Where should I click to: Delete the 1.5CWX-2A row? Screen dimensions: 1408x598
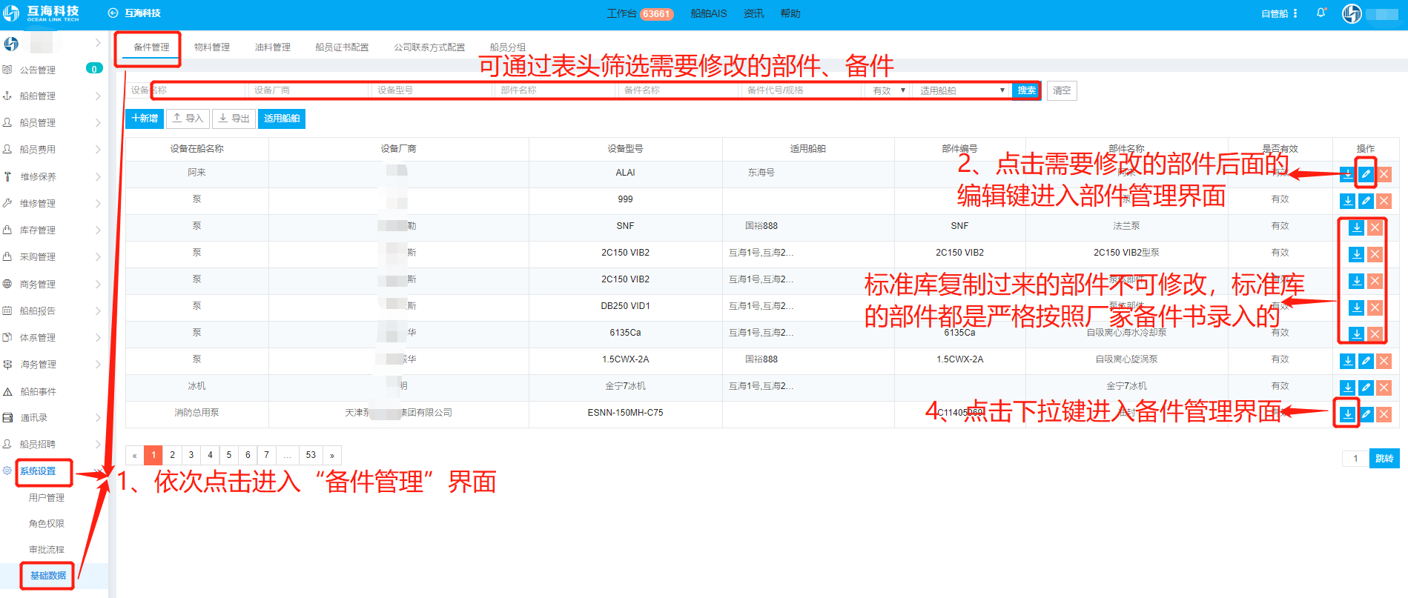coord(1384,361)
